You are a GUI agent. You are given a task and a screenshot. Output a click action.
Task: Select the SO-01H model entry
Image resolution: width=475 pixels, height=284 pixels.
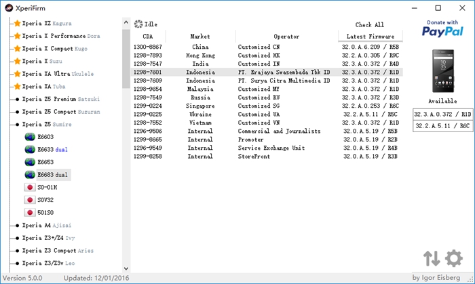[47, 188]
